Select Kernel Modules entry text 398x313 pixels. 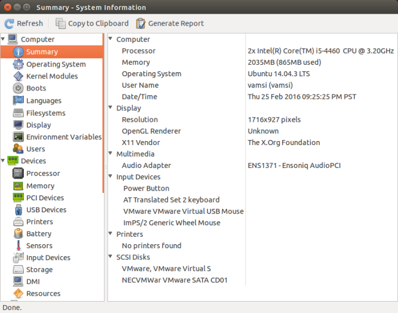(x=52, y=76)
